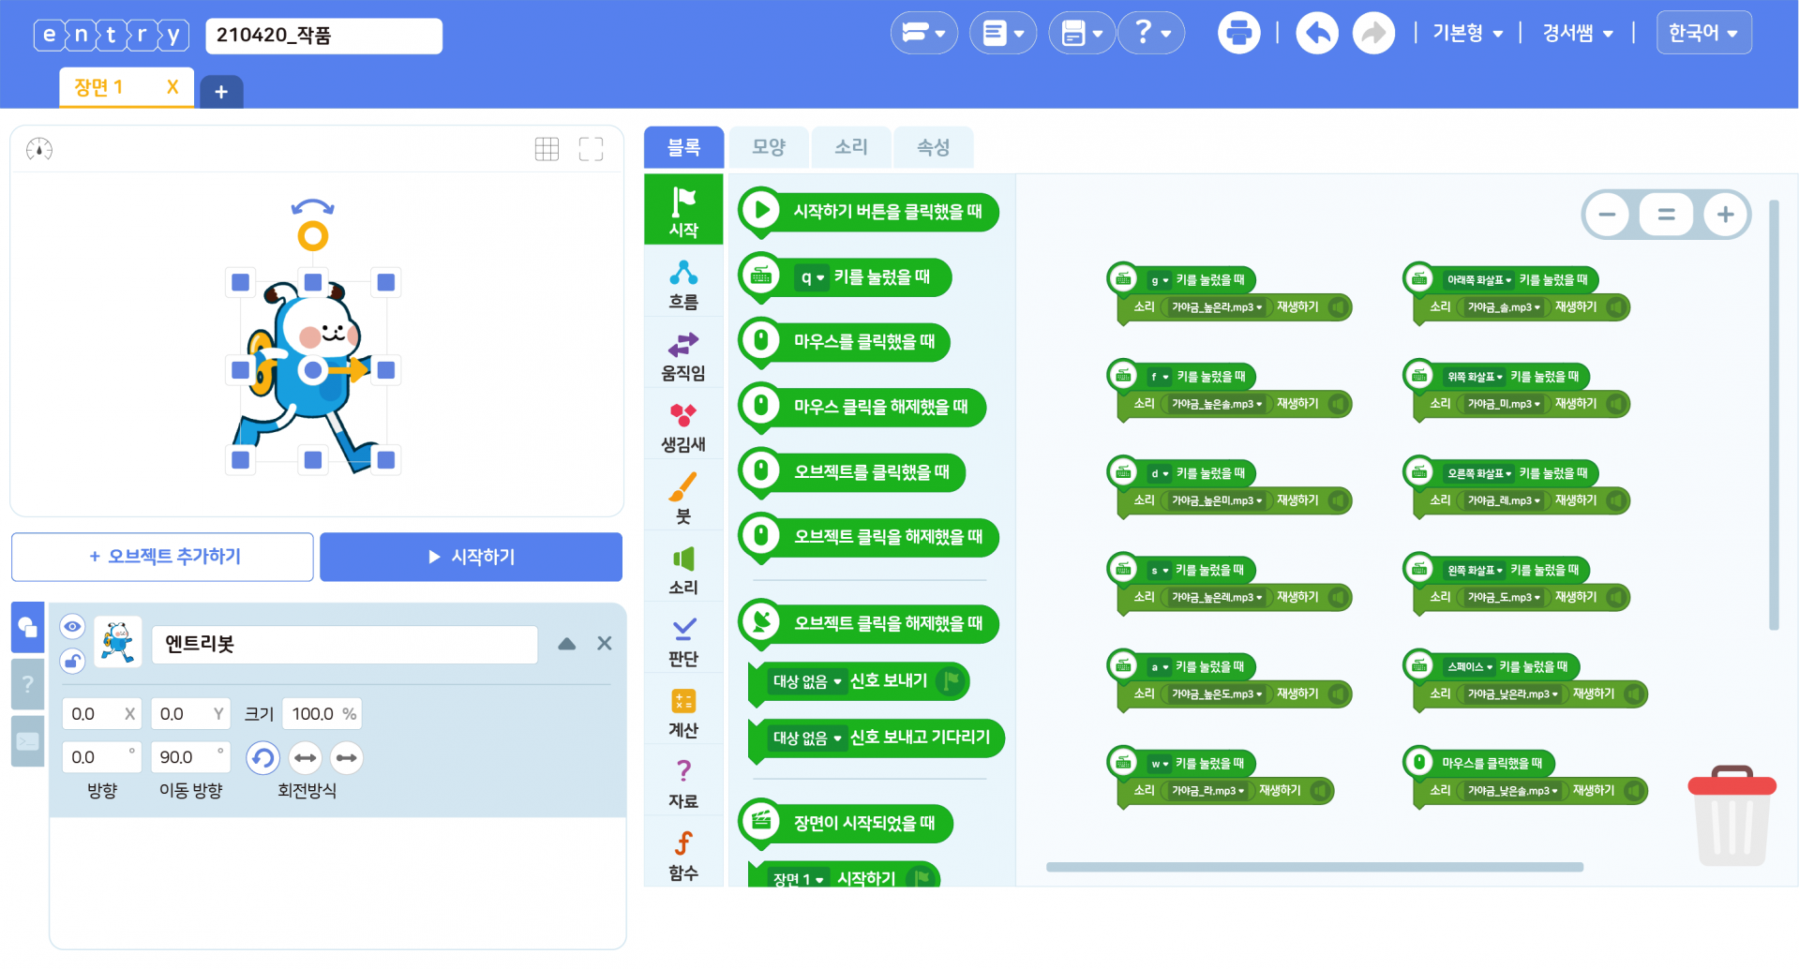Viewport: 1799px width, 969px height.
Task: Click 오브젝트 추가하기 button
Action: coord(162,557)
